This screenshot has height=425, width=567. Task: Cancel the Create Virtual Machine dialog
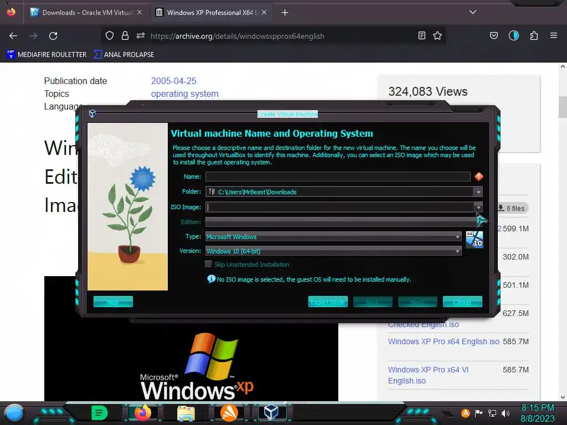click(x=462, y=302)
